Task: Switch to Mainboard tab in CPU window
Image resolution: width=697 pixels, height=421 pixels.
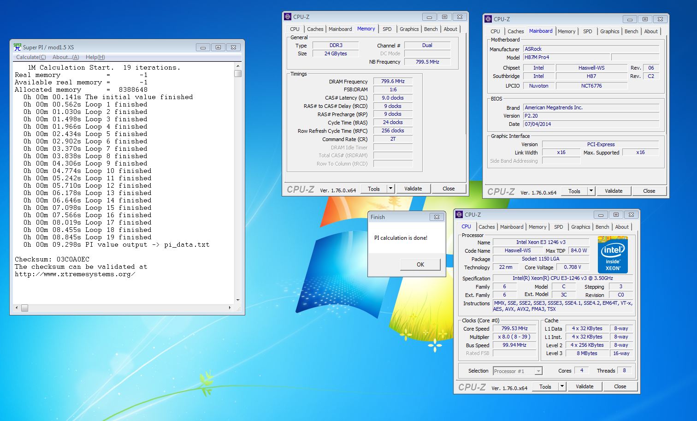Action: [512, 227]
